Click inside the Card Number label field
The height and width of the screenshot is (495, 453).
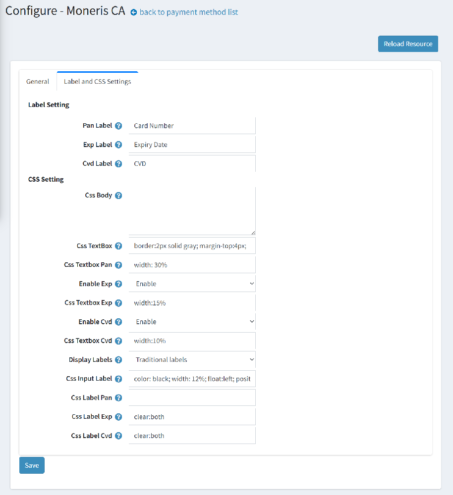pos(192,125)
